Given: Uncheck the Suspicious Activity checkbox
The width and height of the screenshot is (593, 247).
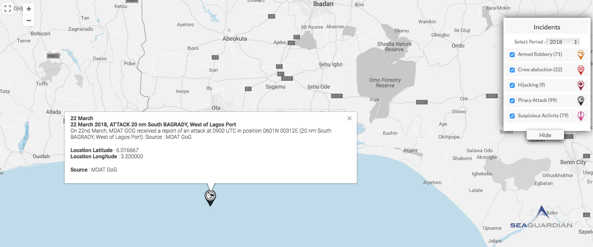Looking at the screenshot, I should click(512, 116).
